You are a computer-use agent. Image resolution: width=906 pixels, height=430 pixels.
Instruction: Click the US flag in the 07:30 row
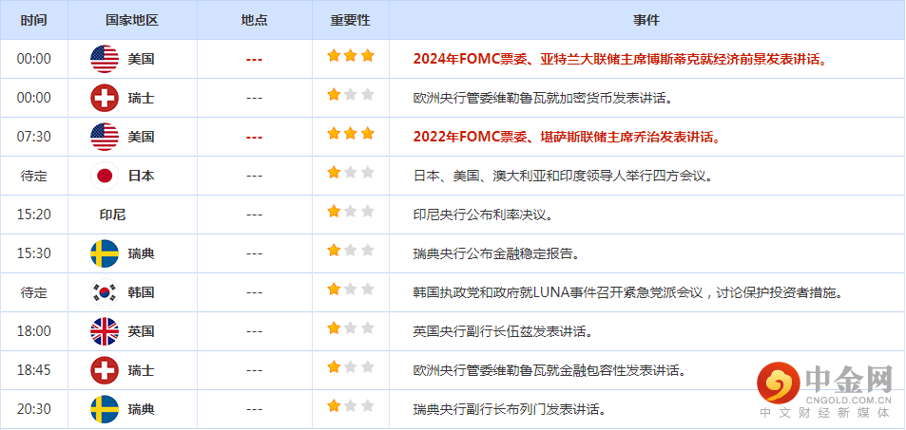(x=105, y=137)
